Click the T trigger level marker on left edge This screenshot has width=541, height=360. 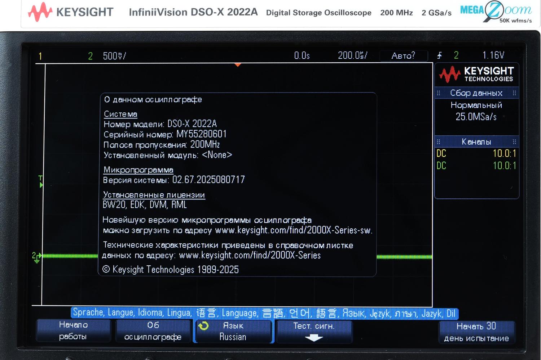coord(41,181)
